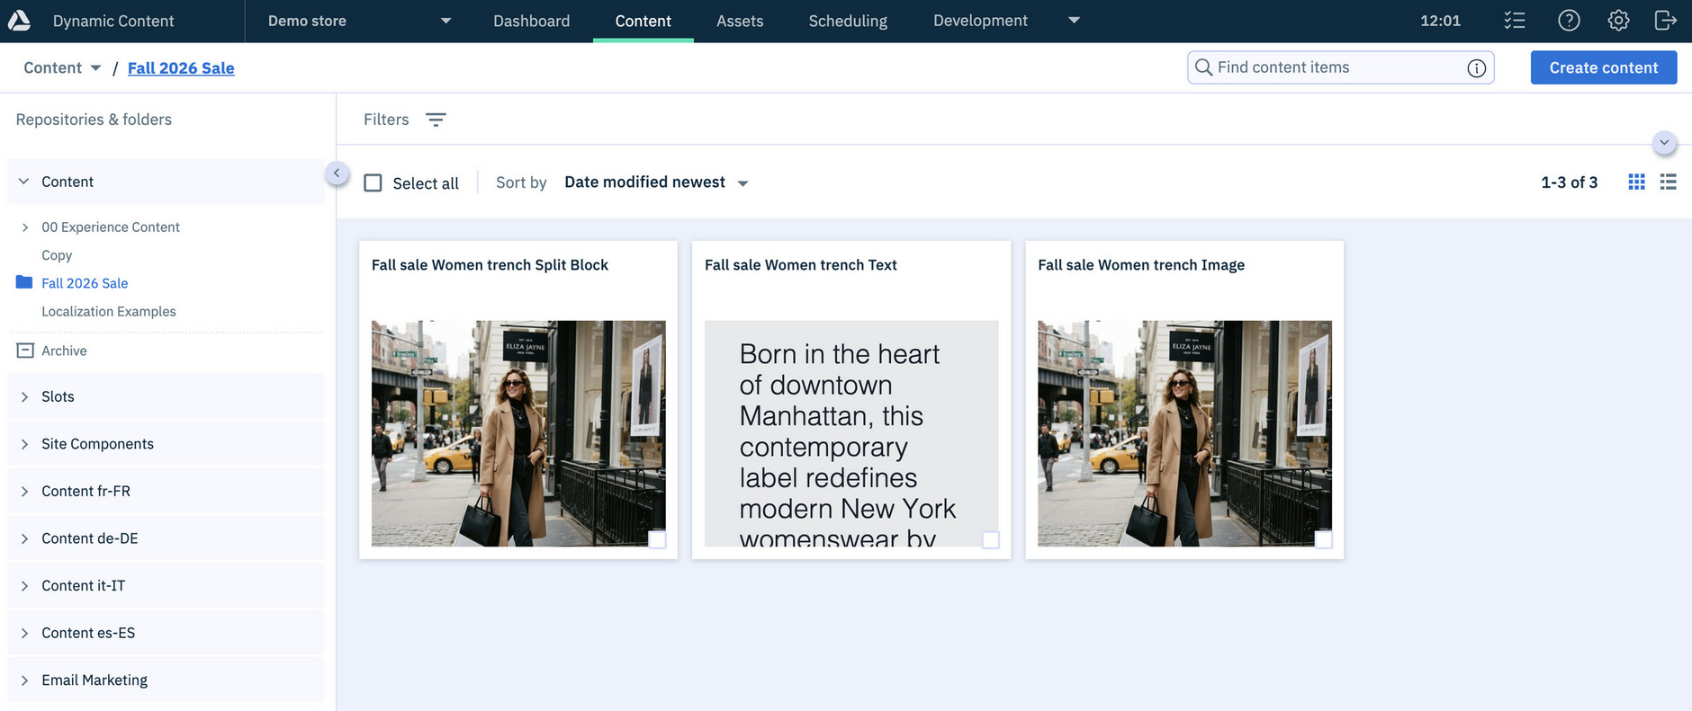Click the Find content items search field
Screen dimensions: 1692x711
tap(1341, 67)
